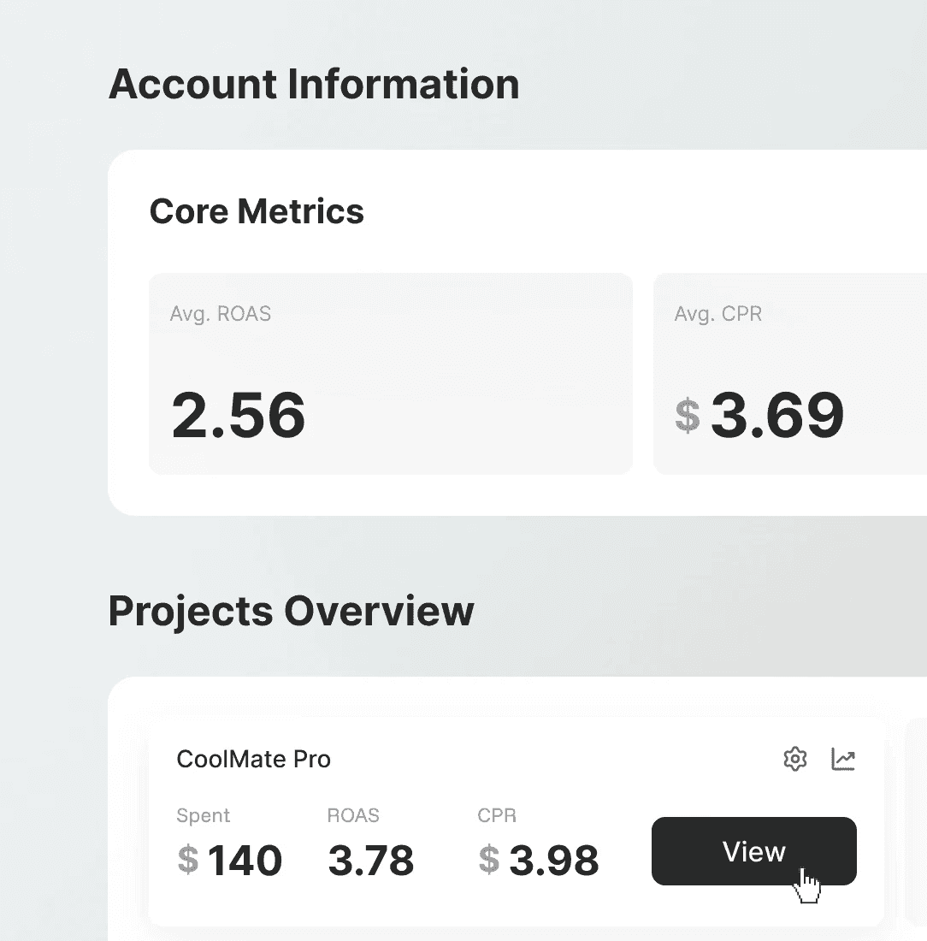Open the Avg. ROAS metric card

tap(391, 374)
